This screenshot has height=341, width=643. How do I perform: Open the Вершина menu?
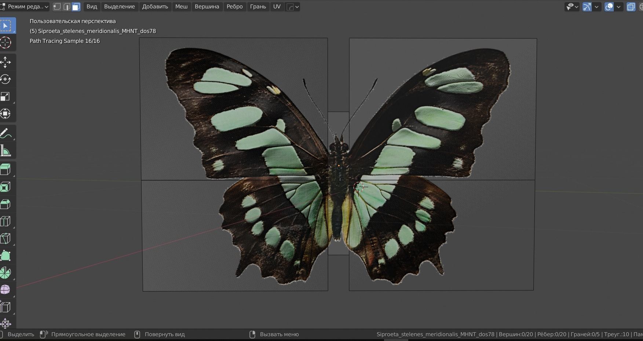point(207,7)
